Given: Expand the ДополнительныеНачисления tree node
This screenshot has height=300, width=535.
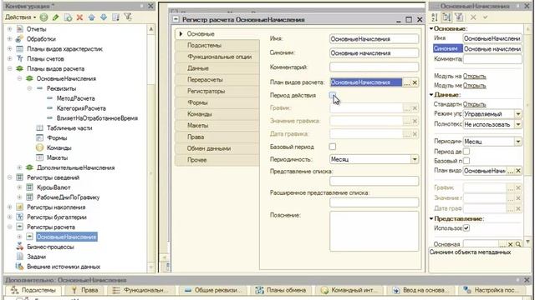Looking at the screenshot, I should [x=19, y=167].
